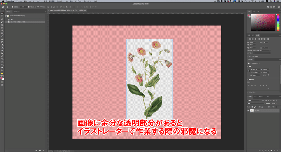
Task: Toggle the width-height link in Properties
Action: pos(249,71)
